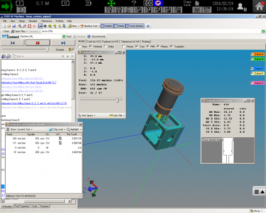The image size is (266, 213).
Task: Click the Go to STRL field
Action: 151,31
